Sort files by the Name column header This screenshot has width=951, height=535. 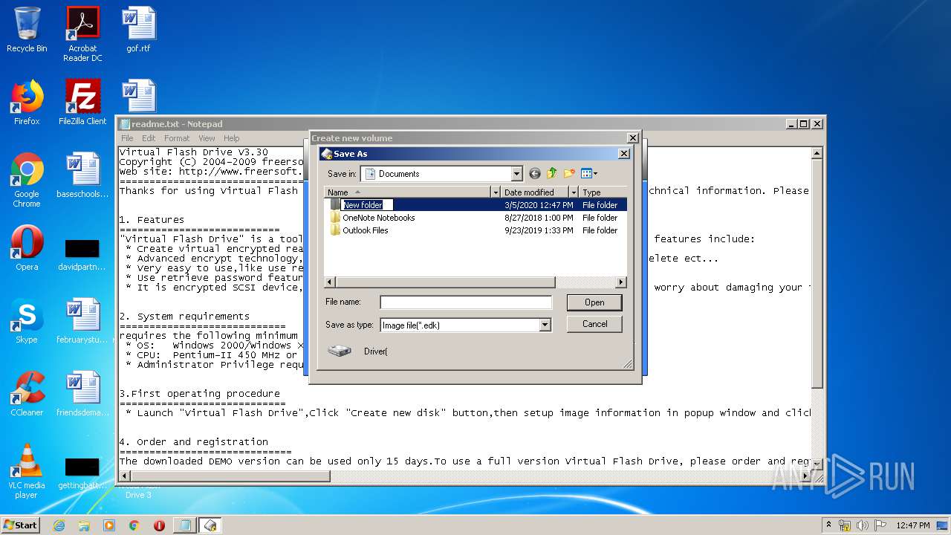pos(408,192)
